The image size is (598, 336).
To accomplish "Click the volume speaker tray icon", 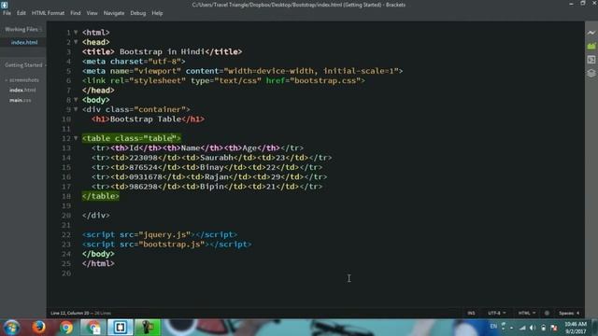I will point(533,328).
